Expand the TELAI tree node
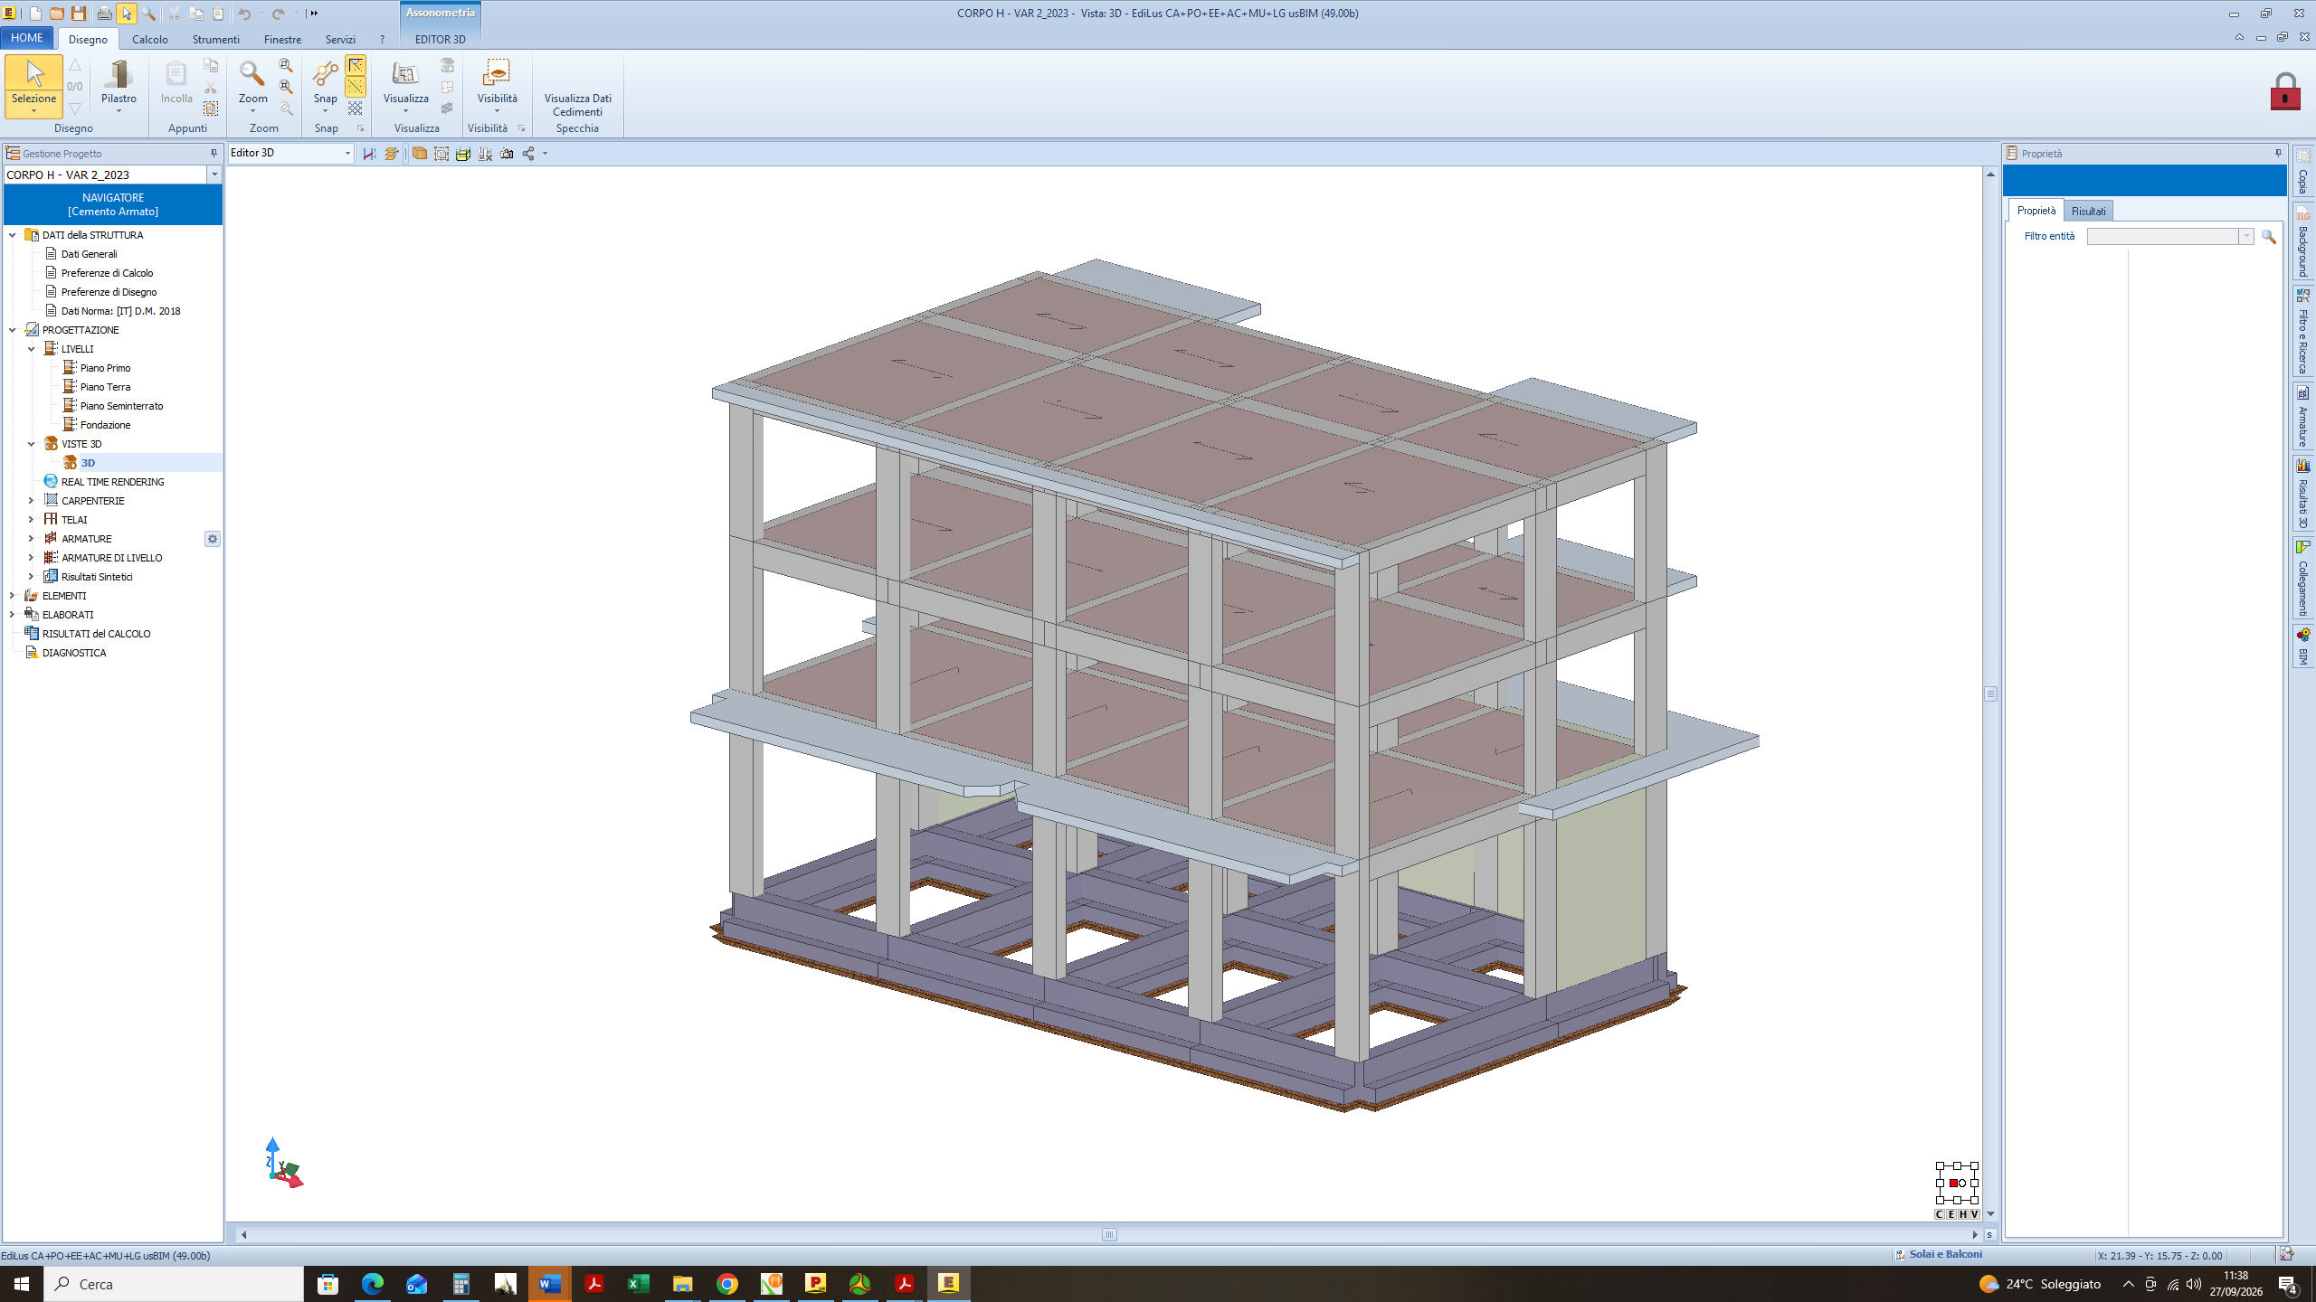The image size is (2316, 1302). pyautogui.click(x=31, y=520)
